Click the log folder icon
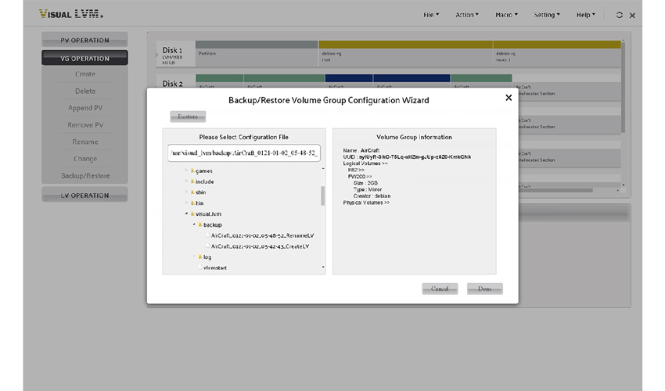This screenshot has height=391, width=665. coord(200,256)
